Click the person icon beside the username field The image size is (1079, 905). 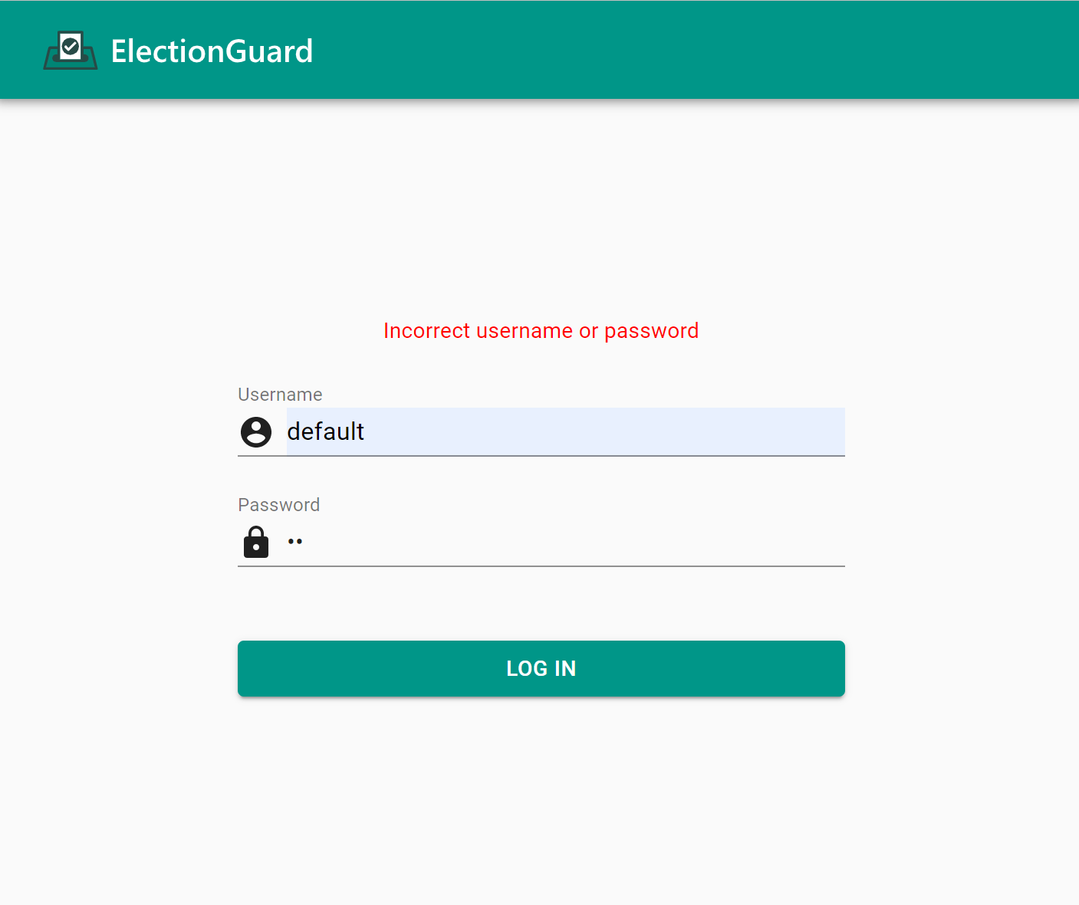pyautogui.click(x=256, y=431)
